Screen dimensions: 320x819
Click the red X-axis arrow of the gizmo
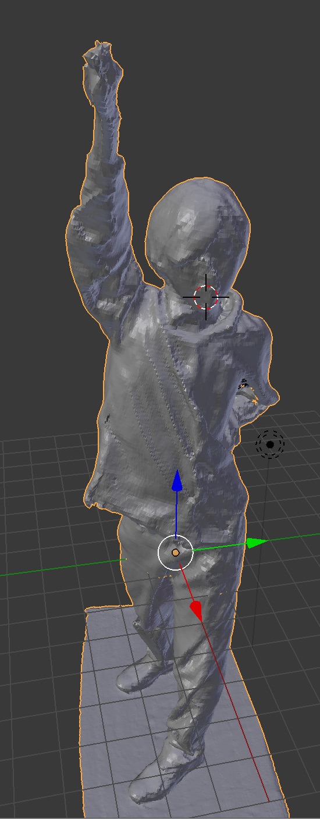196,610
